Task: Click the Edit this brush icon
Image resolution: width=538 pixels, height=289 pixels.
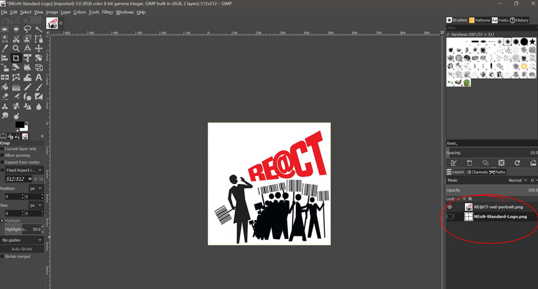Action: (454, 162)
